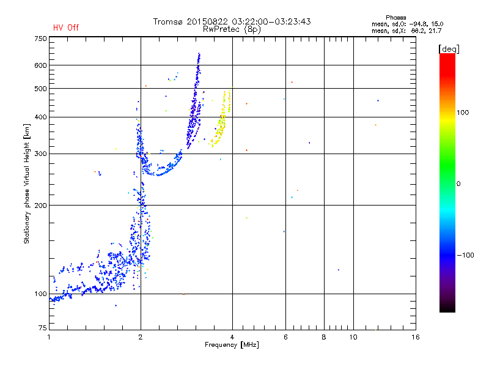Viewport: 489px width, 367px height.
Task: Click the colorbar tick label '0'
Action: click(x=458, y=184)
